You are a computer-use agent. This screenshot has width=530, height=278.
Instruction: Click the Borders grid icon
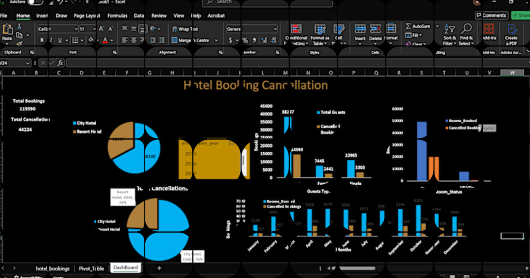(x=75, y=40)
